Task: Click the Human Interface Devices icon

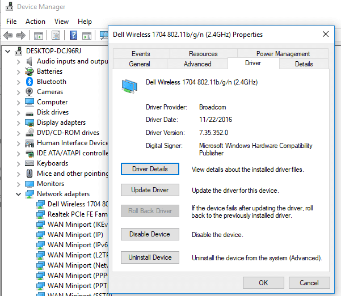Action: tap(29, 143)
